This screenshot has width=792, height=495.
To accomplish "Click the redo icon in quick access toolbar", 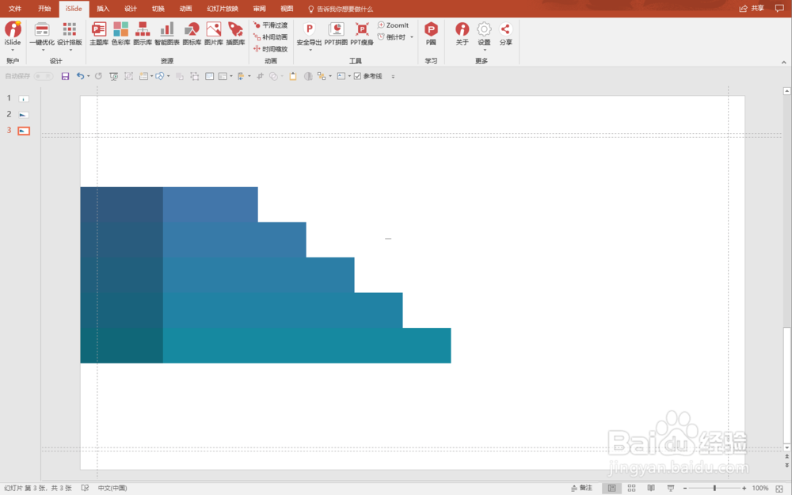I will click(x=98, y=76).
